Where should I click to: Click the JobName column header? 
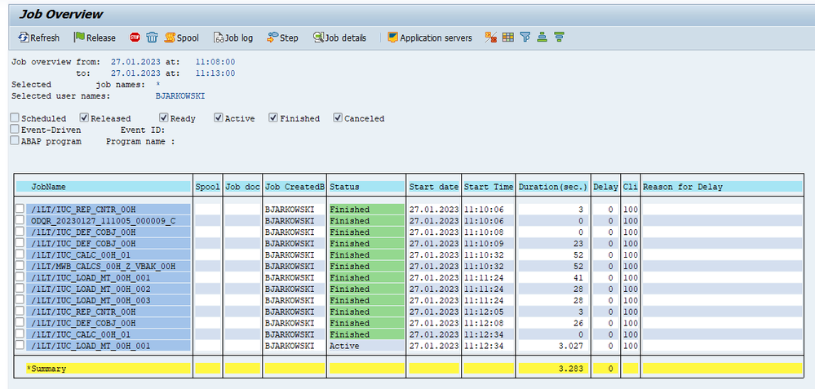(x=104, y=187)
